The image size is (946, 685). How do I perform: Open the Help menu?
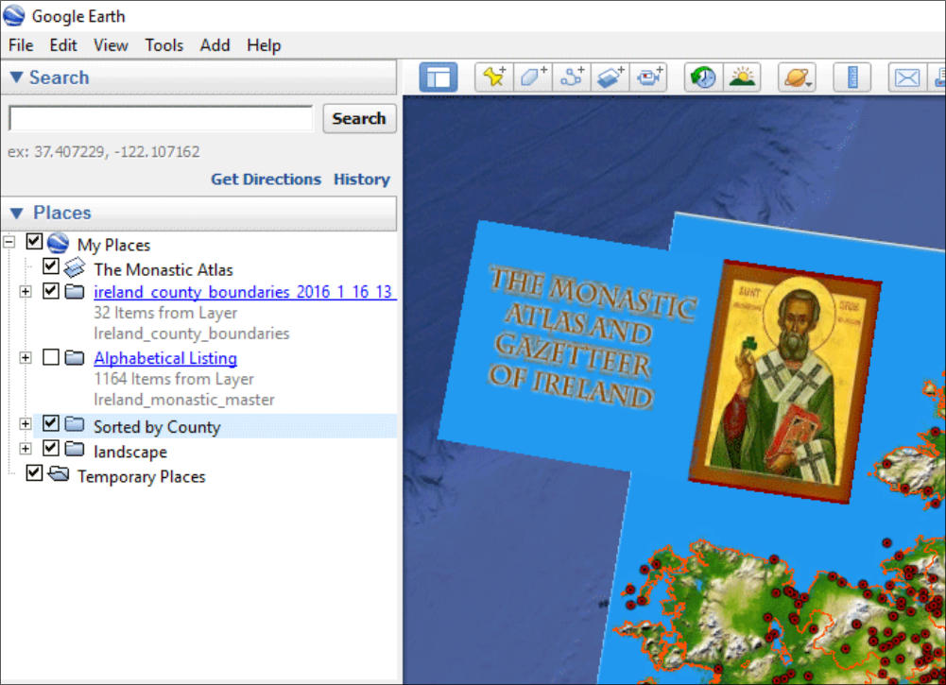pyautogui.click(x=264, y=45)
